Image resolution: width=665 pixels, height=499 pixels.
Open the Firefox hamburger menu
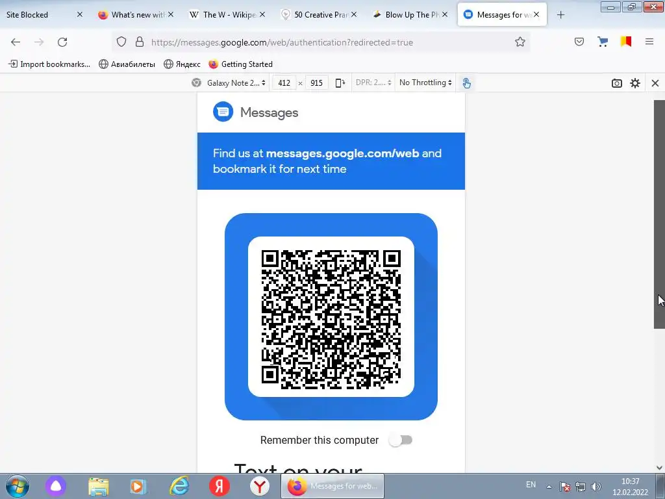click(x=649, y=42)
